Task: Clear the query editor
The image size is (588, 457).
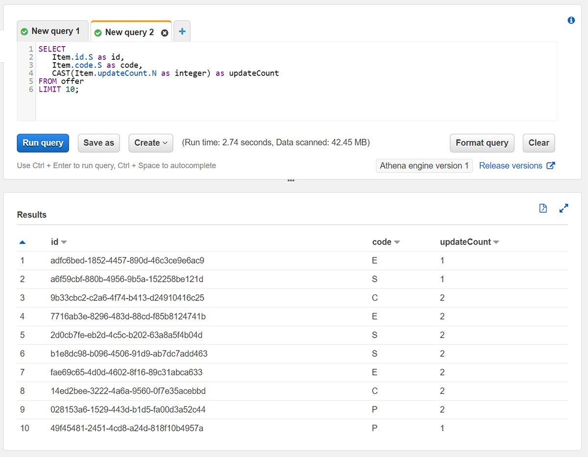Action: click(x=539, y=143)
